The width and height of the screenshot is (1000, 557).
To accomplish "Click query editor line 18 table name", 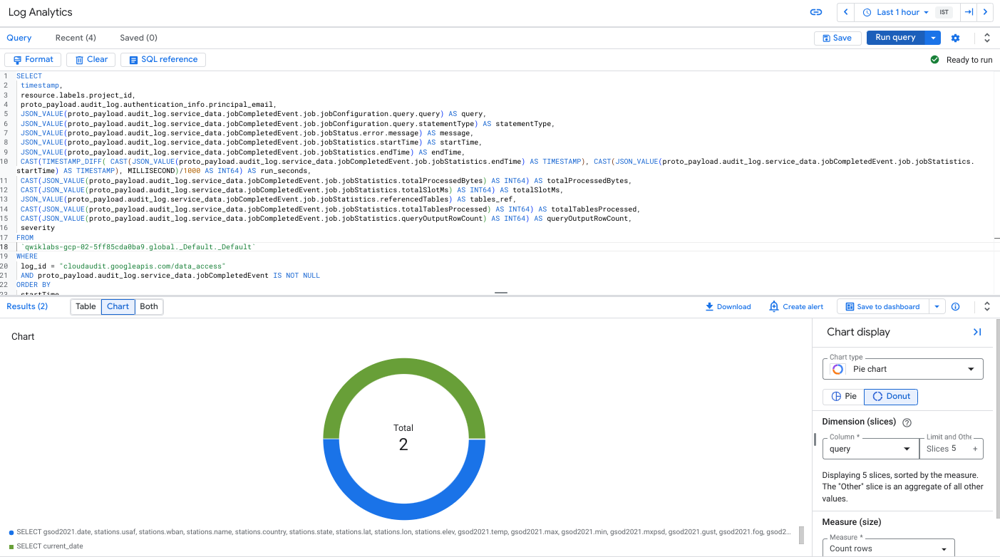I will coord(138,247).
